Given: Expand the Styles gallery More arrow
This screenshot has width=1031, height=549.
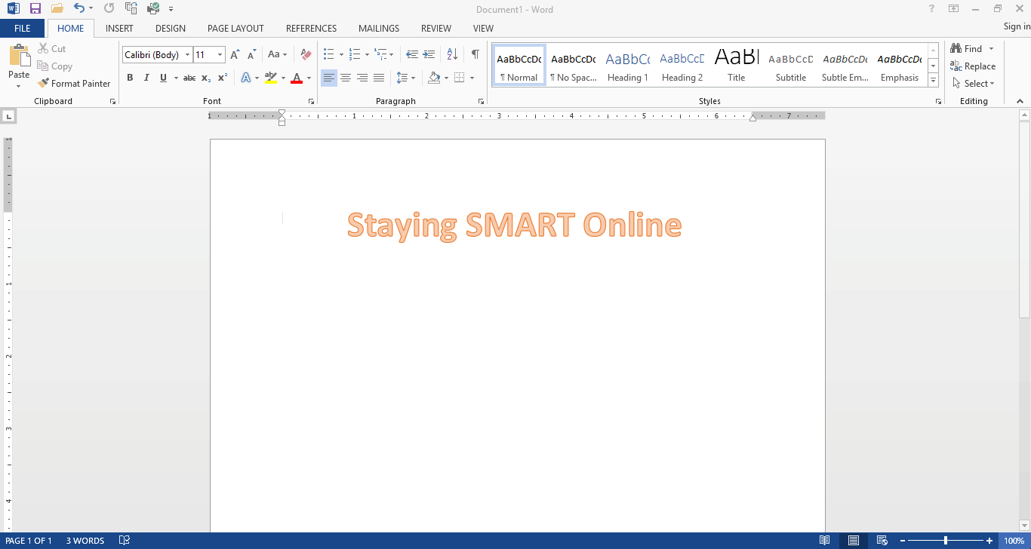Looking at the screenshot, I should (933, 81).
